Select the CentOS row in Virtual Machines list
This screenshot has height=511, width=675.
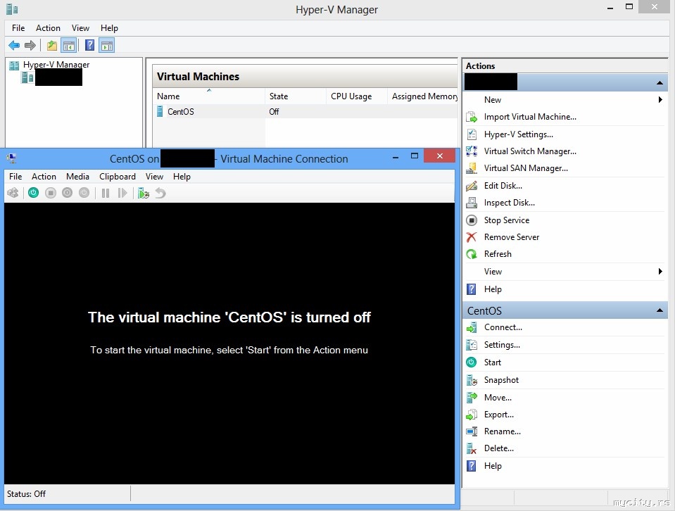tap(305, 111)
